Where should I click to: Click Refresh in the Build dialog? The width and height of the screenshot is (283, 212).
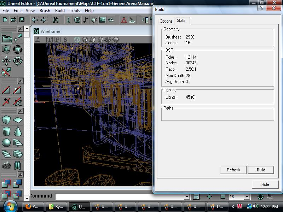233,170
